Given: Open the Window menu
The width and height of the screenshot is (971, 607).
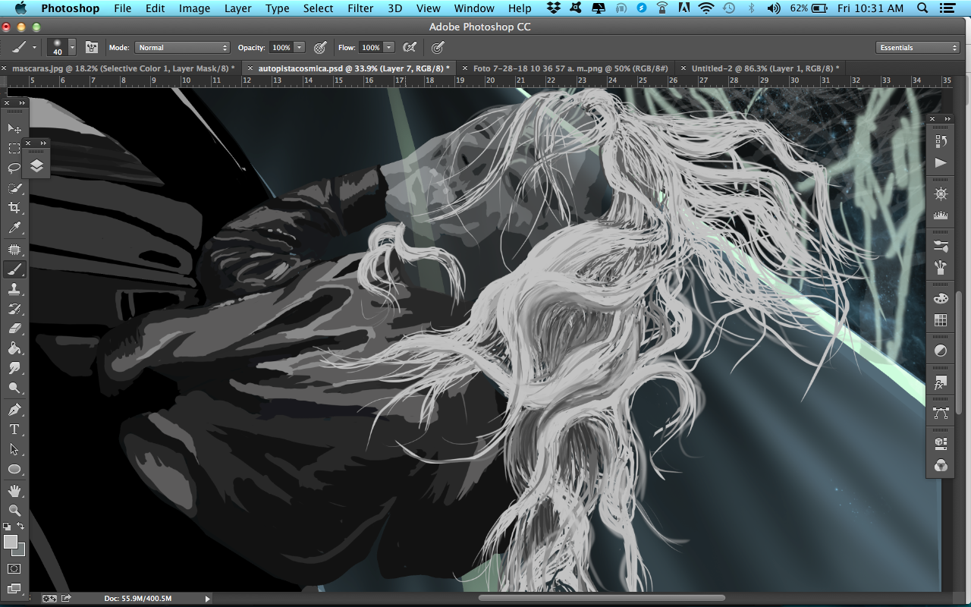Looking at the screenshot, I should (474, 8).
